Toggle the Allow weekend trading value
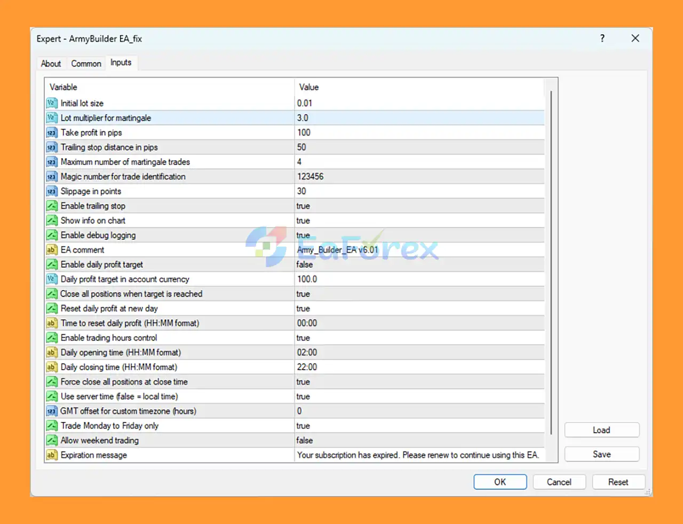Image resolution: width=683 pixels, height=524 pixels. click(x=305, y=441)
